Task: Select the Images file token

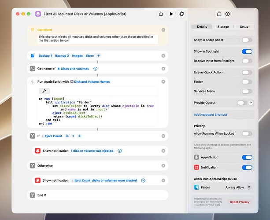Action: point(78,56)
